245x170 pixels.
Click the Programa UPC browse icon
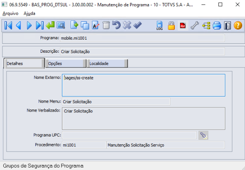203,135
